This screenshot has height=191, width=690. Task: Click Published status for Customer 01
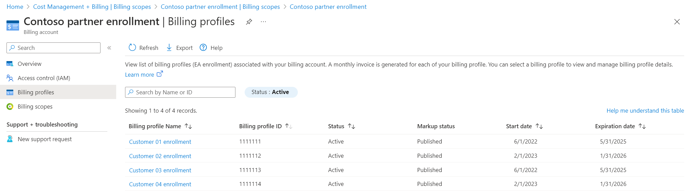(429, 141)
